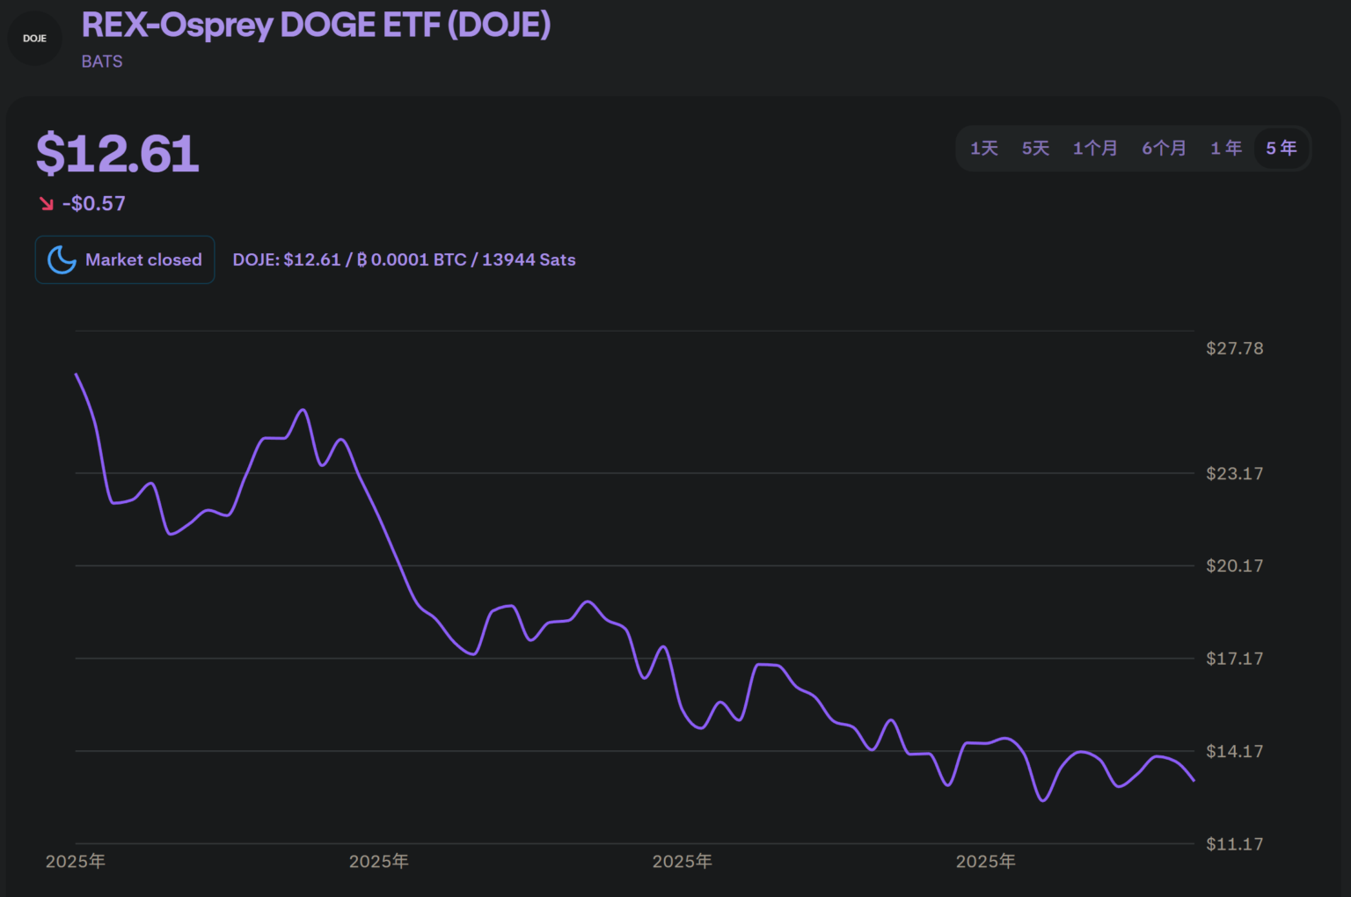Select the 1天 time range
The width and height of the screenshot is (1351, 897).
[x=983, y=148]
